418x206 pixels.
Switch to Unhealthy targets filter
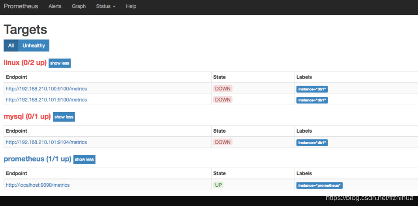tap(34, 45)
